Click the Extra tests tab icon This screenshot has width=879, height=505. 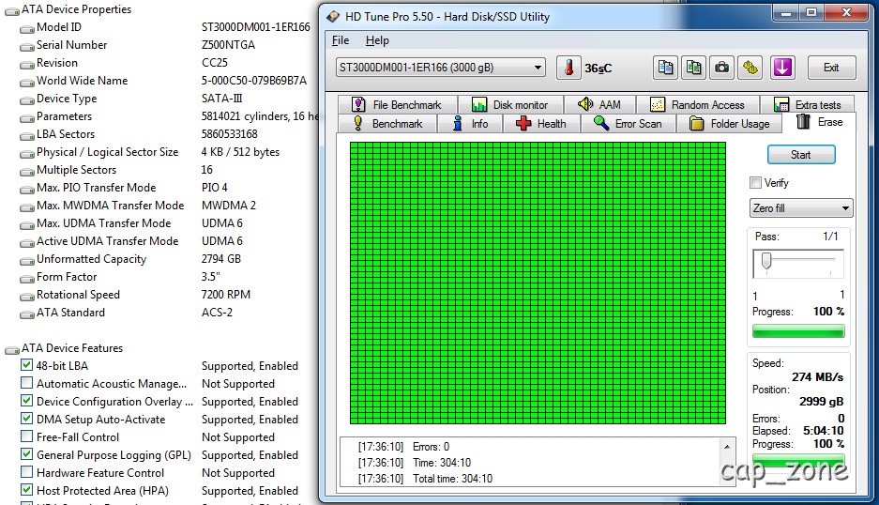click(780, 104)
